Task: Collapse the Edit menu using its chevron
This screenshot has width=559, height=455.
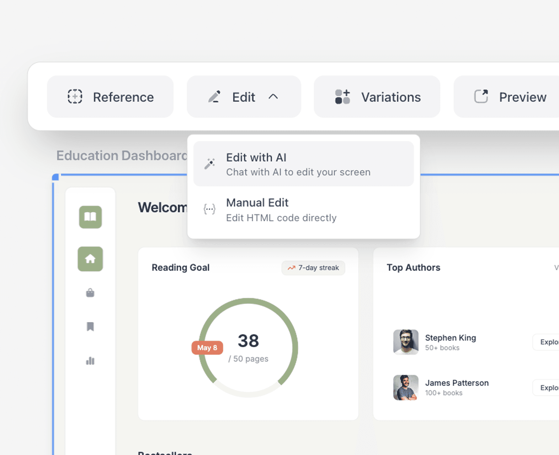Action: pos(274,97)
